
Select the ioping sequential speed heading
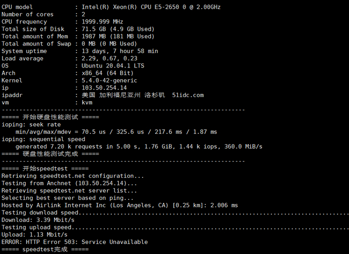click(x=43, y=139)
